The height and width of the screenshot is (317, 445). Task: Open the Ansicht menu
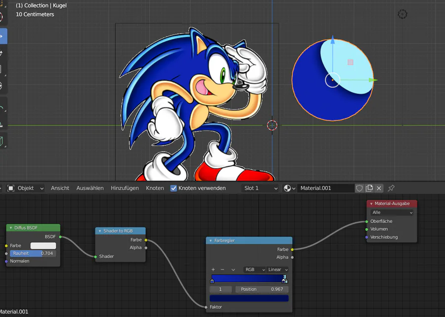60,188
